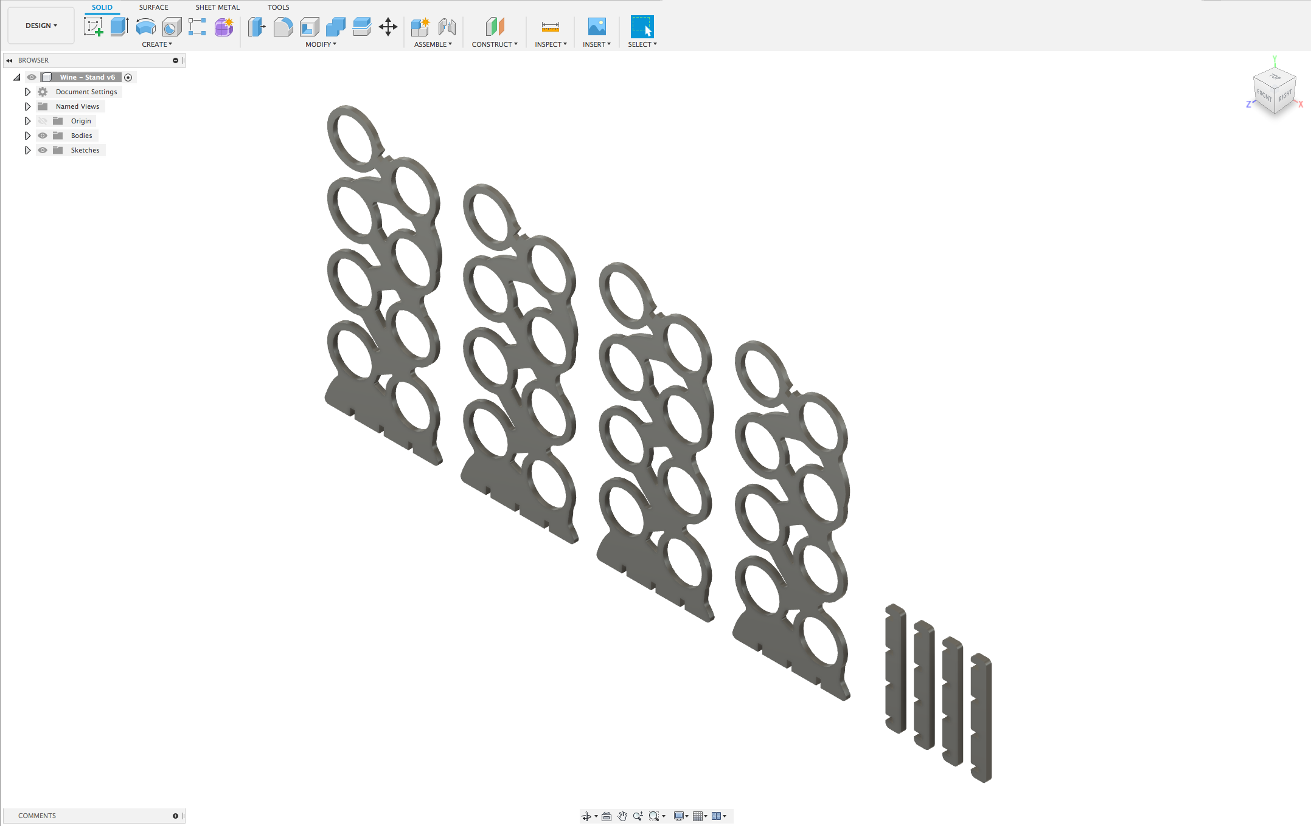Select the Wine - Stand v6 document name
Screen dimensions: 1311x826
(x=87, y=77)
